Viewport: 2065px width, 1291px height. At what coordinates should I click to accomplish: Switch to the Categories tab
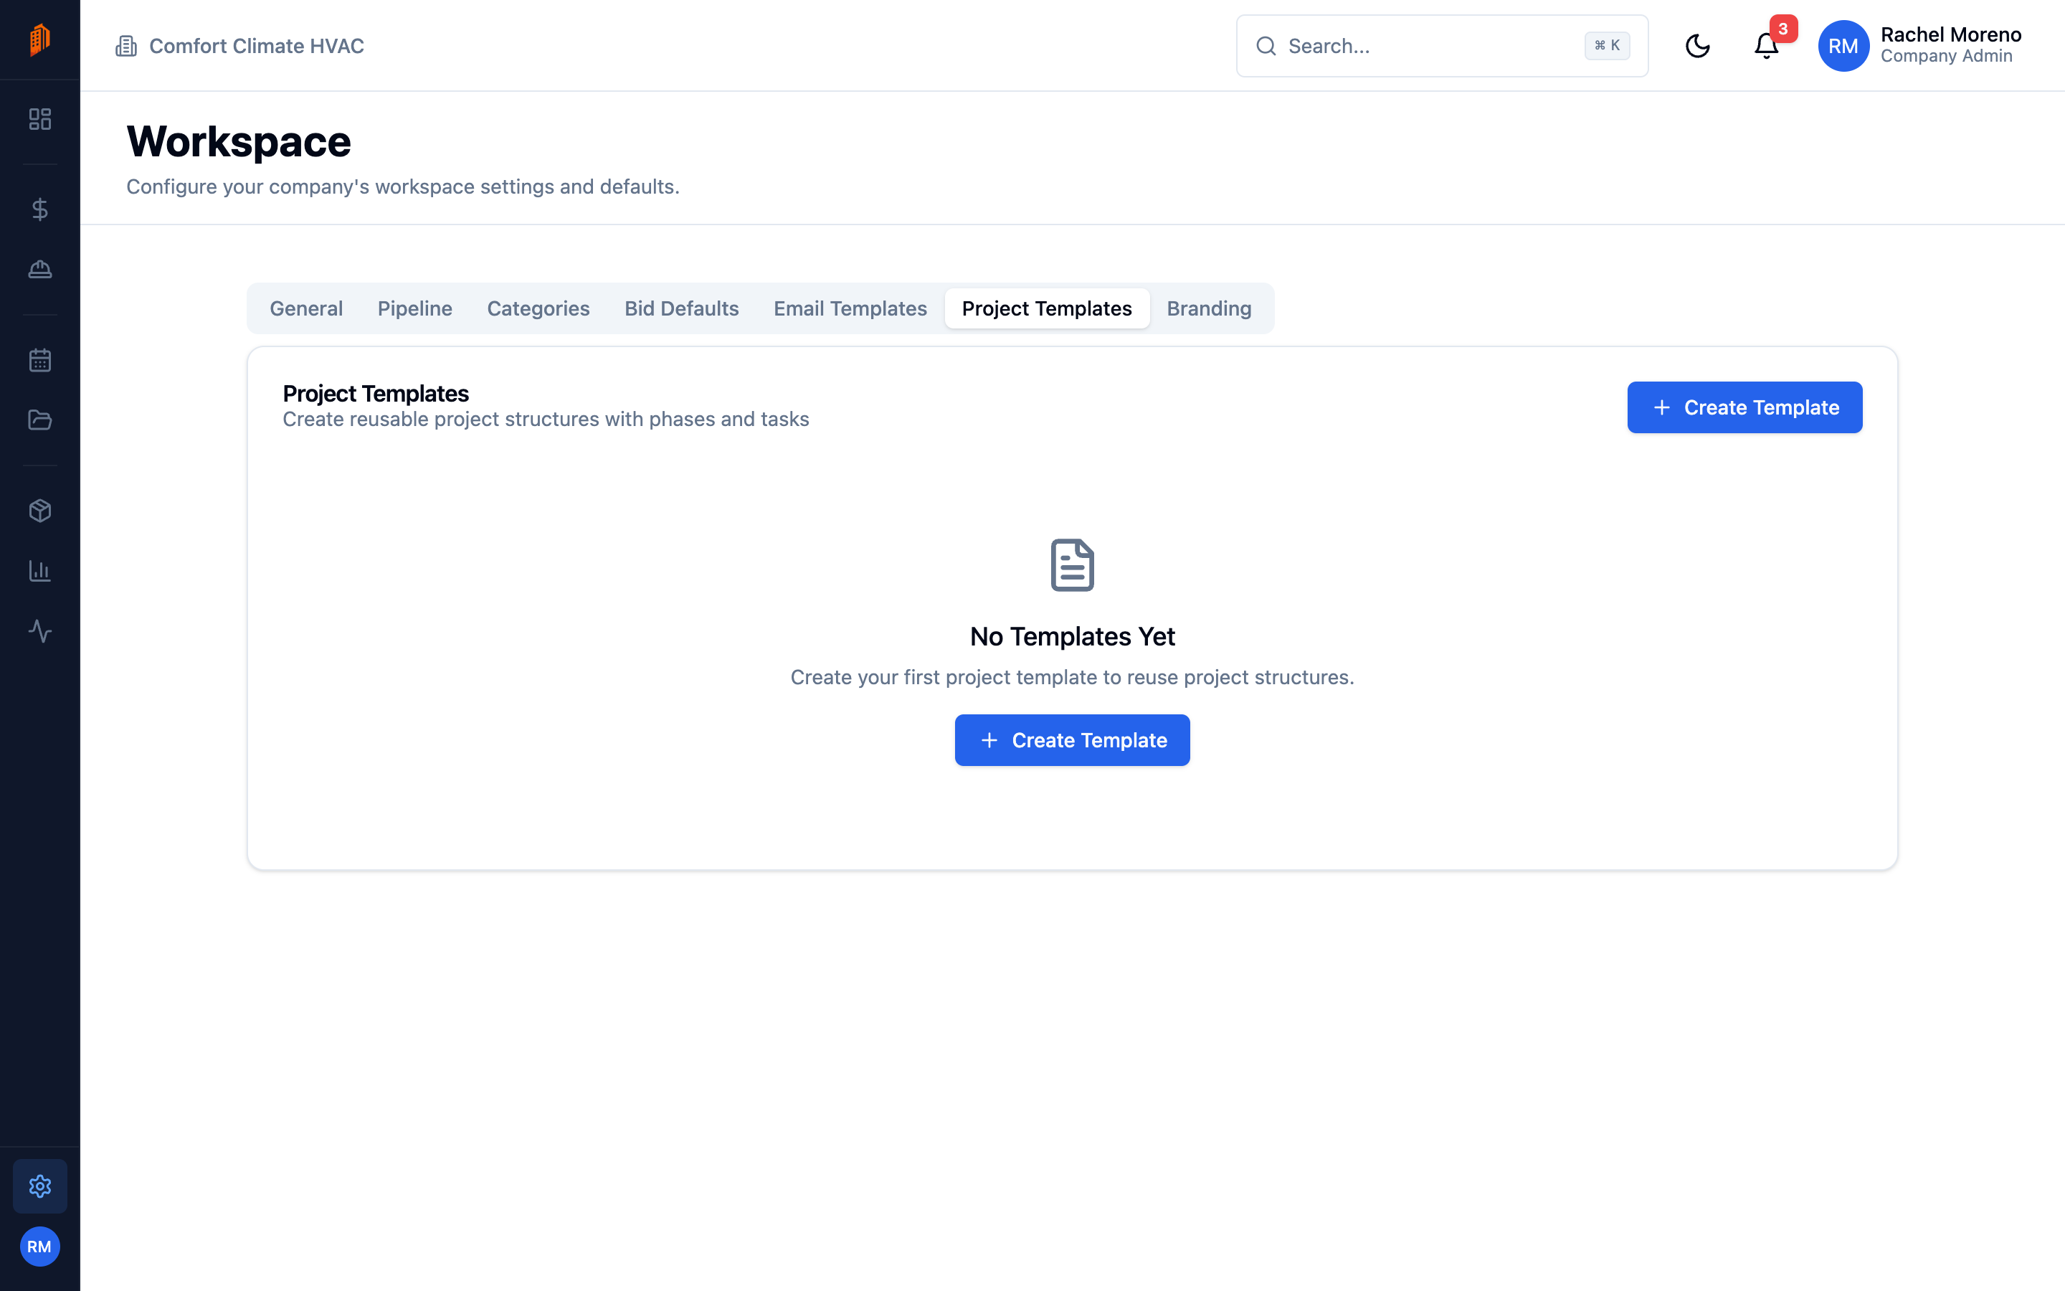(538, 308)
